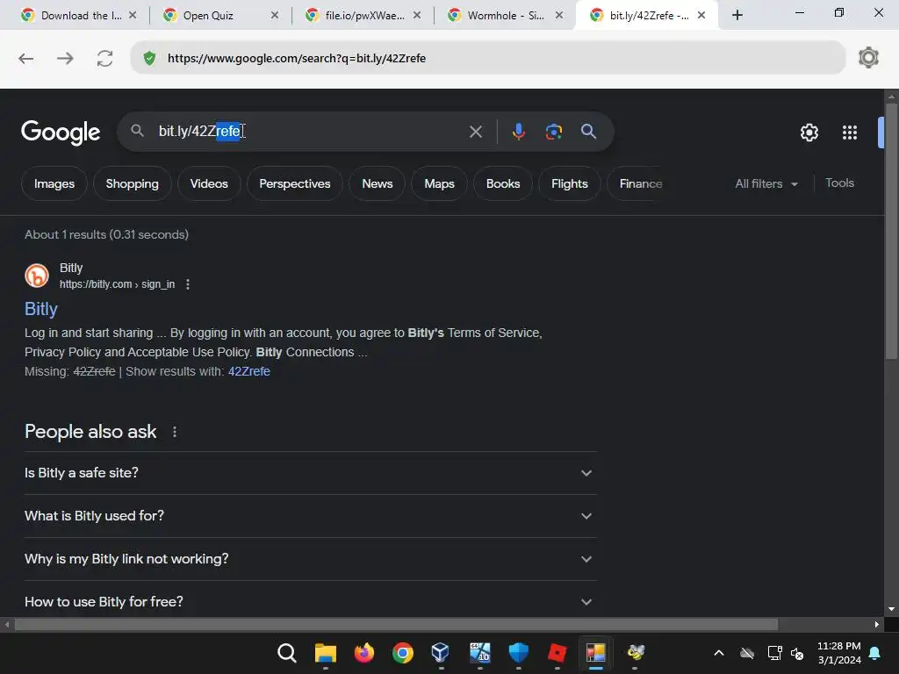
Task: Open Google Chrome from the taskbar
Action: (x=402, y=653)
